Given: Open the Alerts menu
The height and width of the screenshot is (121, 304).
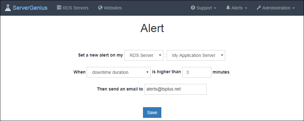Looking at the screenshot, I should click(237, 8).
